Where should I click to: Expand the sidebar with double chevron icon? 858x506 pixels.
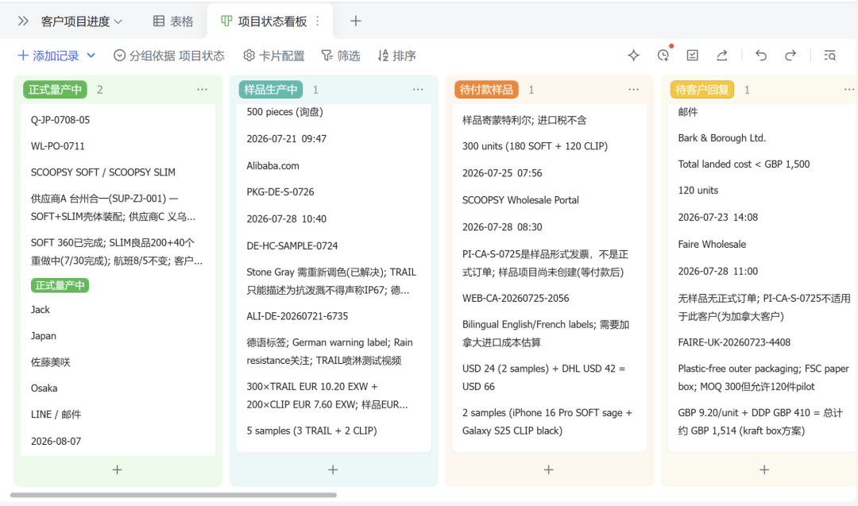(23, 21)
